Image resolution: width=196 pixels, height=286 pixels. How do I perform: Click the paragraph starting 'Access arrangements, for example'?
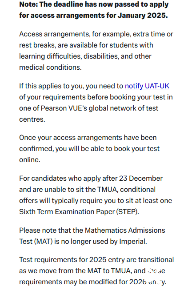(x=96, y=51)
